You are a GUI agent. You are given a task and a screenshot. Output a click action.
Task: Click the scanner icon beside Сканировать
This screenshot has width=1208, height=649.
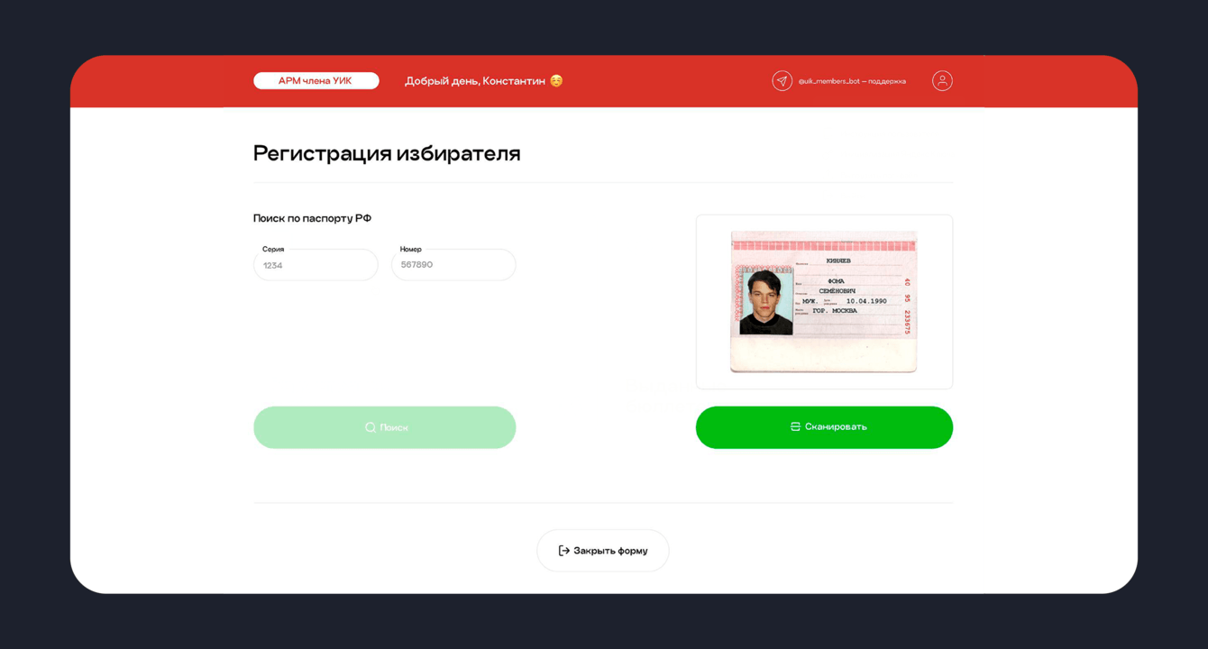click(795, 427)
